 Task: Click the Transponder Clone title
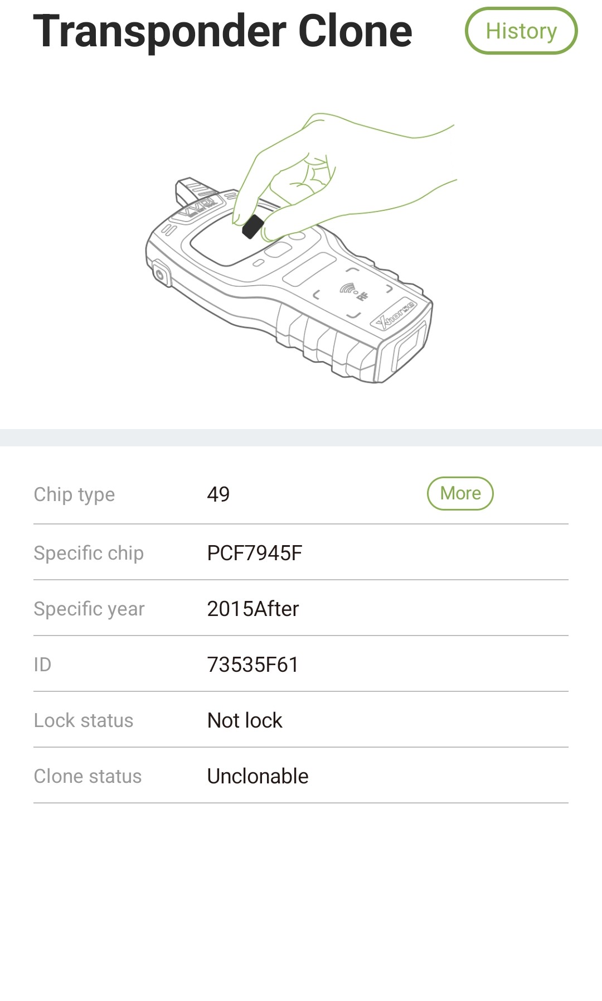coord(222,31)
